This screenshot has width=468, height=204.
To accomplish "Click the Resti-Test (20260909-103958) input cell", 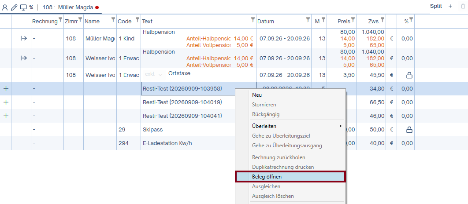I will [x=198, y=89].
